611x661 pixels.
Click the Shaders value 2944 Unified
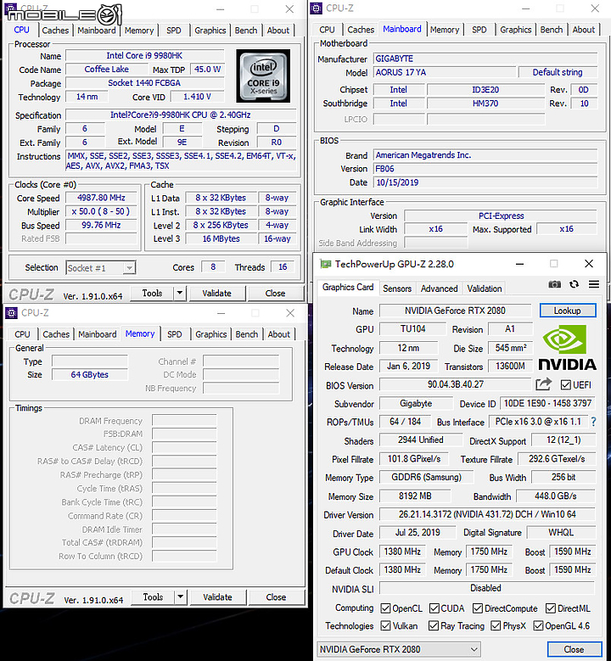tap(420, 440)
